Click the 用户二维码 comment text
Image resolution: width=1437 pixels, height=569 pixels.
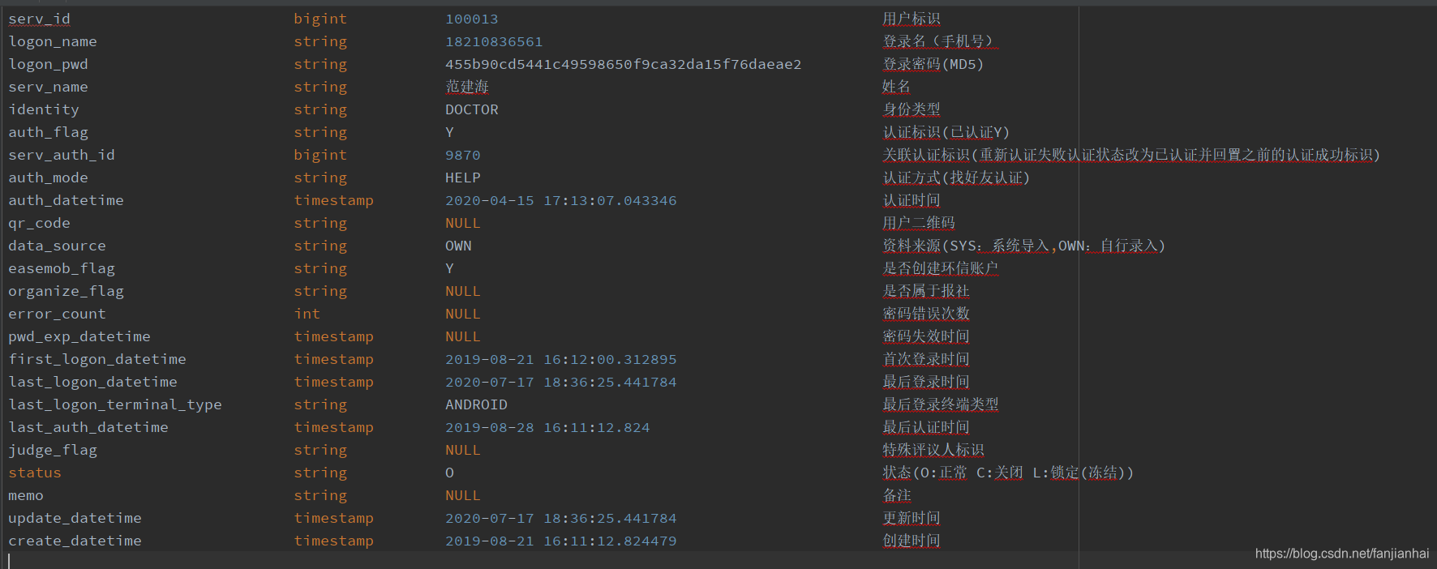tap(918, 223)
